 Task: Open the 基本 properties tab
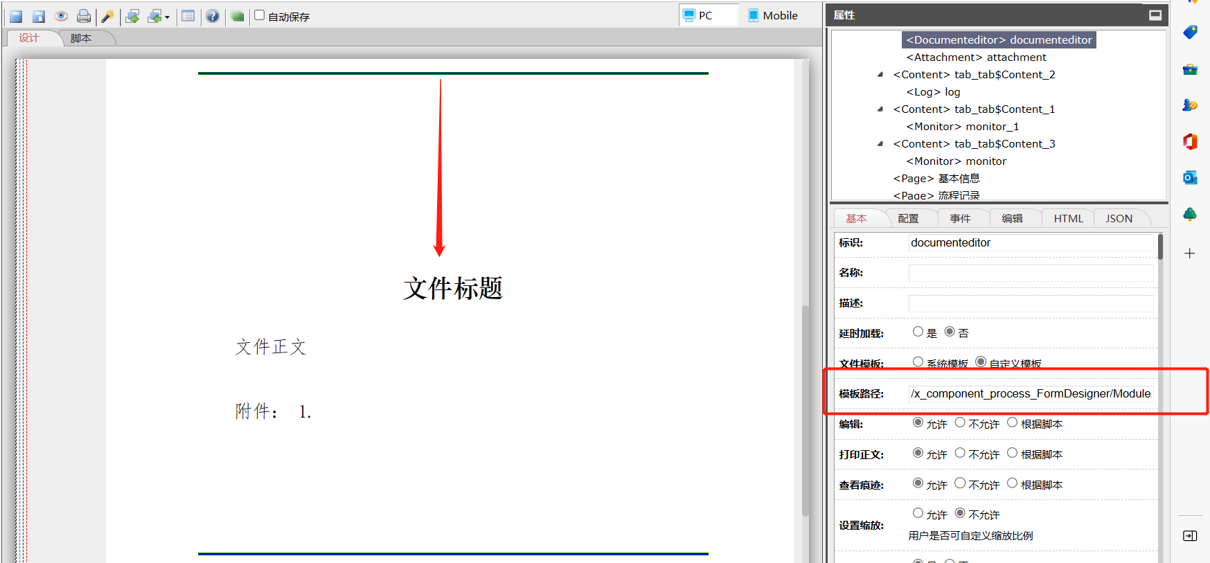(x=856, y=218)
